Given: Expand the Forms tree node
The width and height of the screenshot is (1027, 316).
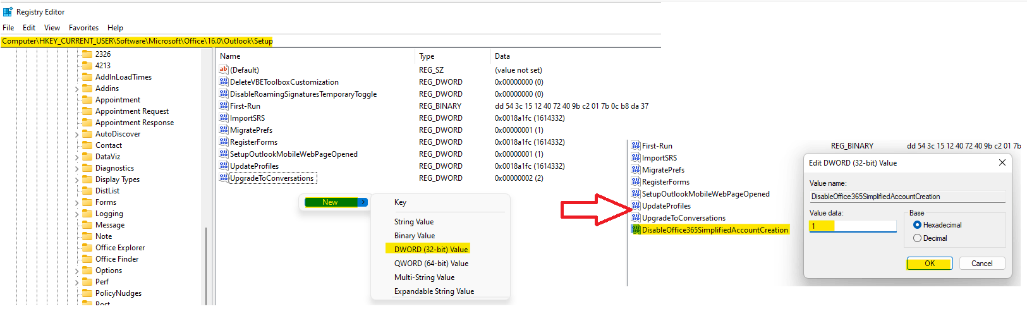Looking at the screenshot, I should [x=77, y=202].
